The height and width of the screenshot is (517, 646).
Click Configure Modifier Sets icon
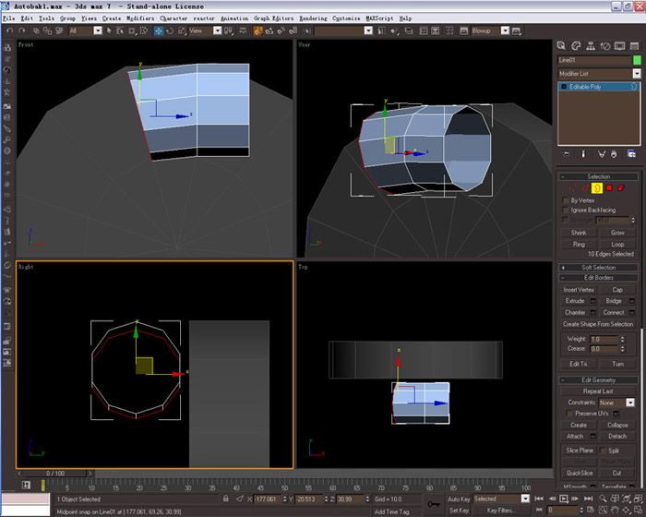coord(631,154)
